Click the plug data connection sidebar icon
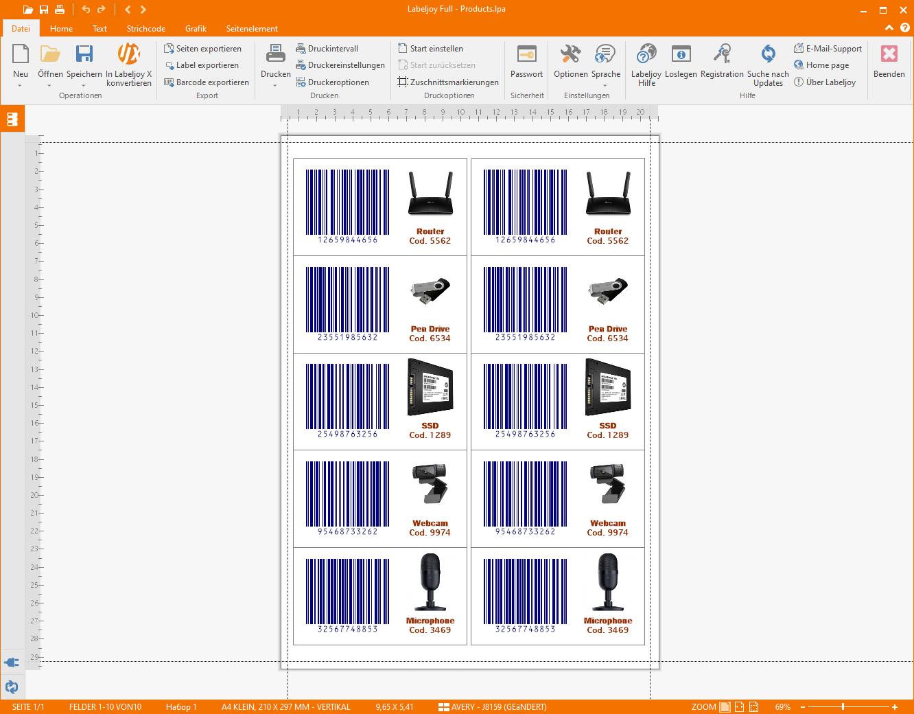Screen dimensions: 914x714 click(12, 663)
